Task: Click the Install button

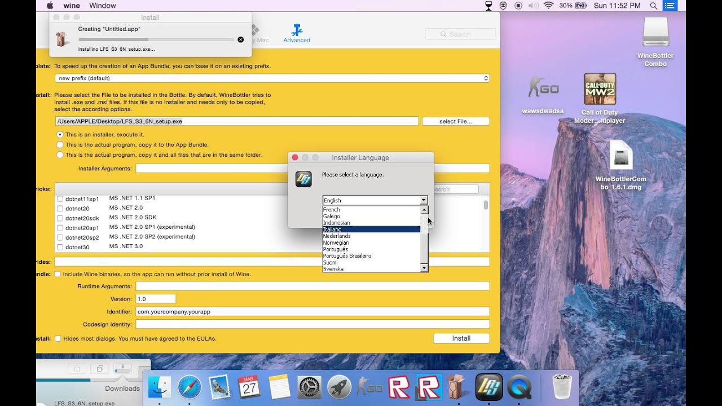Action: click(x=461, y=338)
